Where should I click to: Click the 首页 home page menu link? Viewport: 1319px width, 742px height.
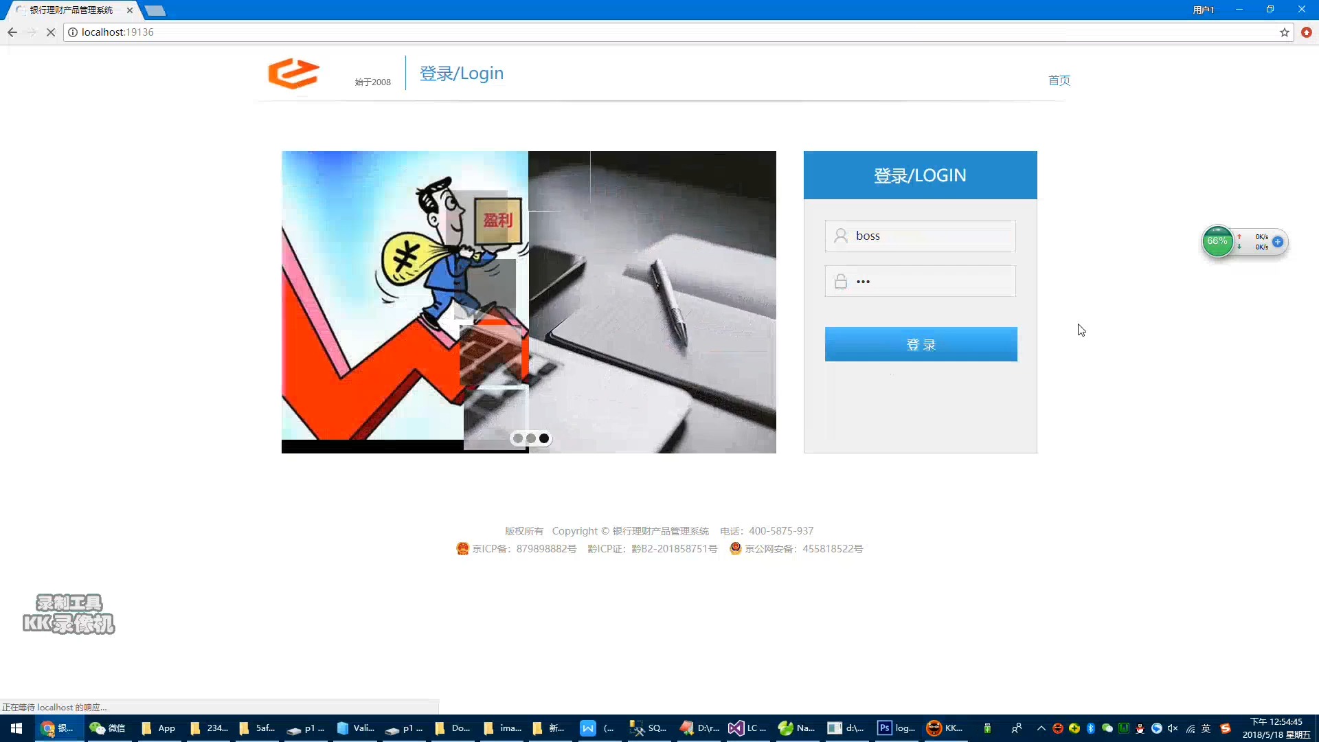tap(1060, 80)
